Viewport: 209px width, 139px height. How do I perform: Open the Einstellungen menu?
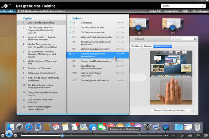(x=200, y=11)
